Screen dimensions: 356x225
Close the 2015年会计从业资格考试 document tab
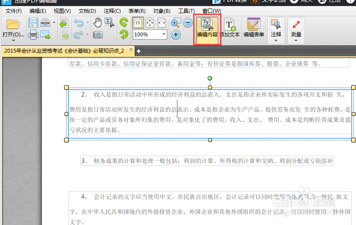[x=131, y=49]
